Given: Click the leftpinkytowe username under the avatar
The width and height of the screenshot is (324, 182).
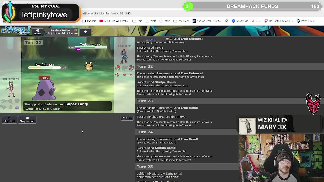Looking at the screenshot, I should point(10,79).
